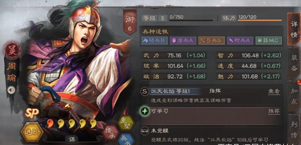Click 推荐 for recommended skills
This screenshot has height=145, width=301.
pos(274,111)
